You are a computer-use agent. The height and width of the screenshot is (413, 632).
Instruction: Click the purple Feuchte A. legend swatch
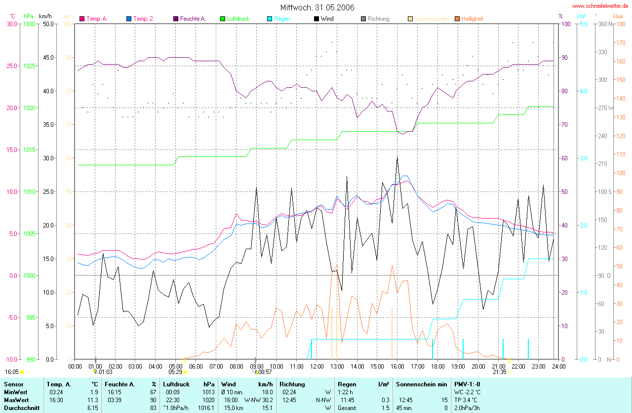(x=176, y=19)
